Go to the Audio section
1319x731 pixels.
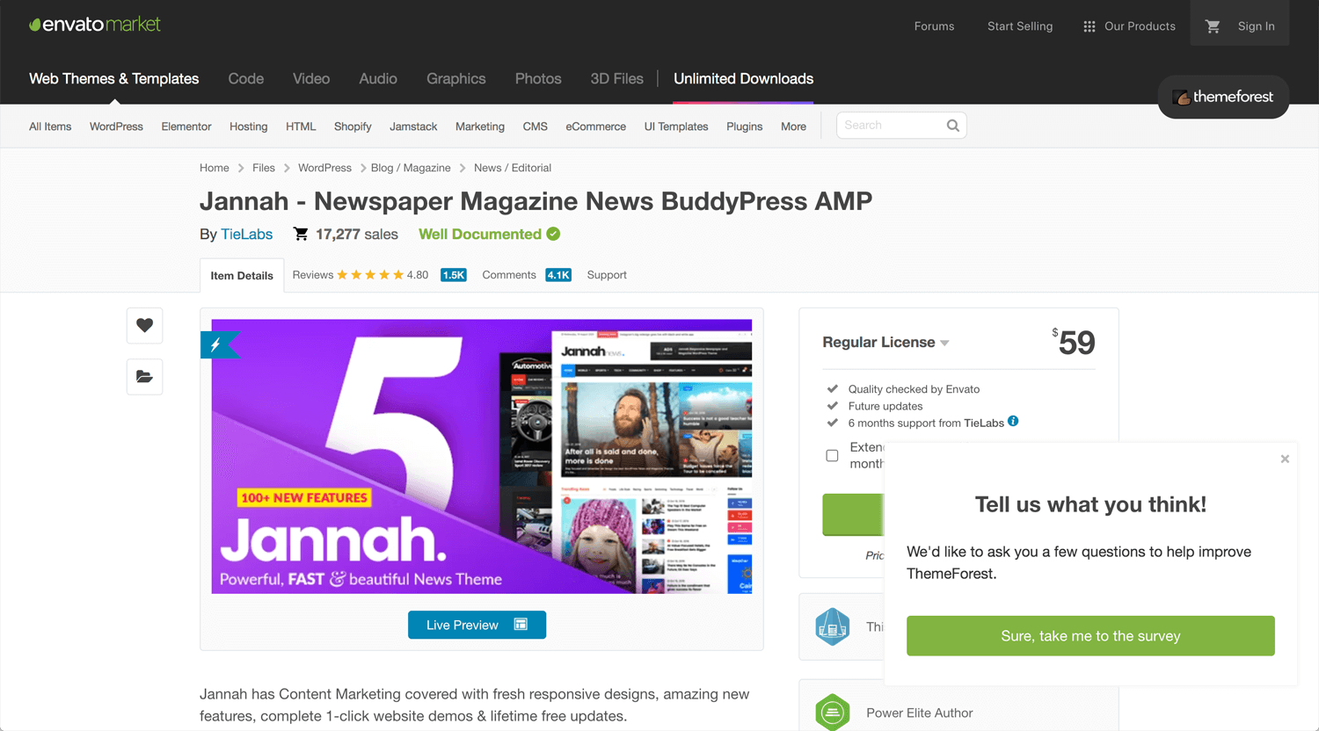pyautogui.click(x=378, y=79)
